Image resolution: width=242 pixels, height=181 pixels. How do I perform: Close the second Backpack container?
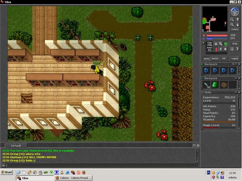coord(239,78)
